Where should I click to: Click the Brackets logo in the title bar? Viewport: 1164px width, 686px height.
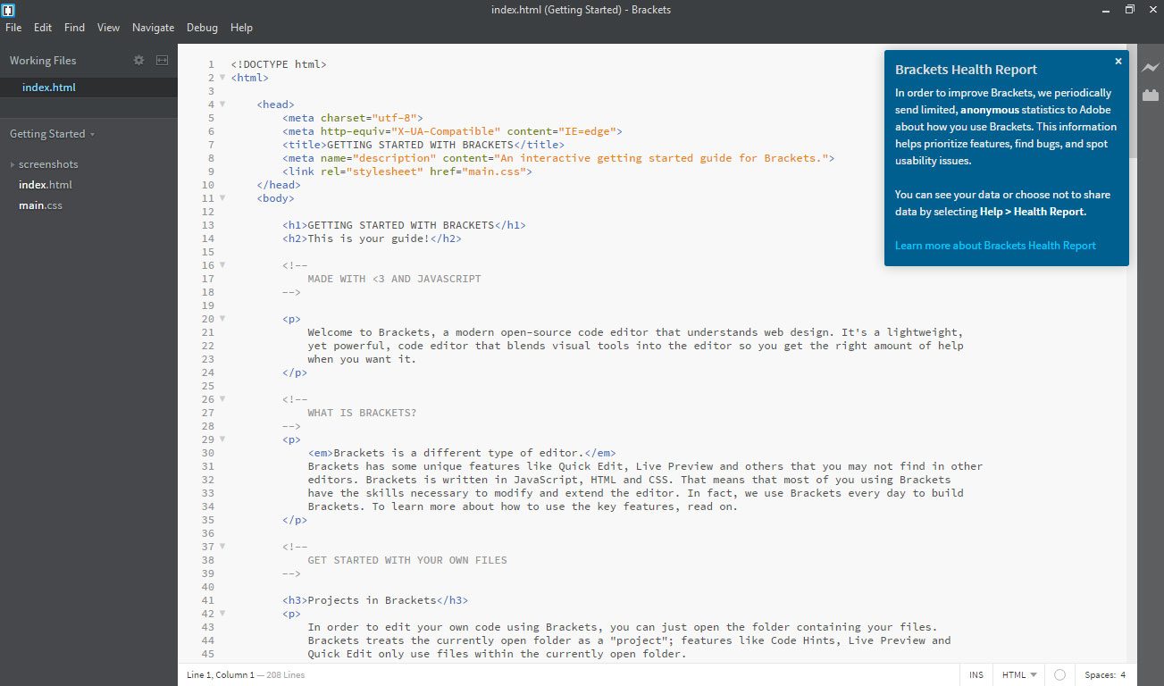9,9
